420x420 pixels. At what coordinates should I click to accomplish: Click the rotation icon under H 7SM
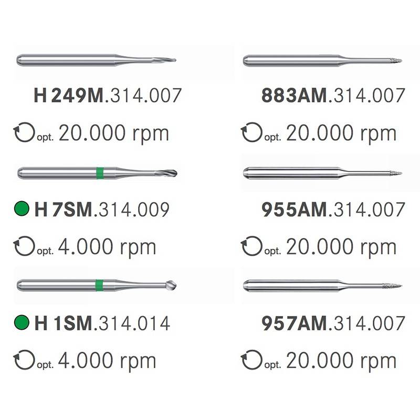tap(24, 246)
